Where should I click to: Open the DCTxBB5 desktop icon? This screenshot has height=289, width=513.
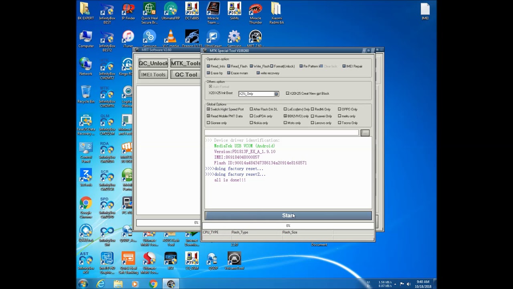[x=192, y=11]
